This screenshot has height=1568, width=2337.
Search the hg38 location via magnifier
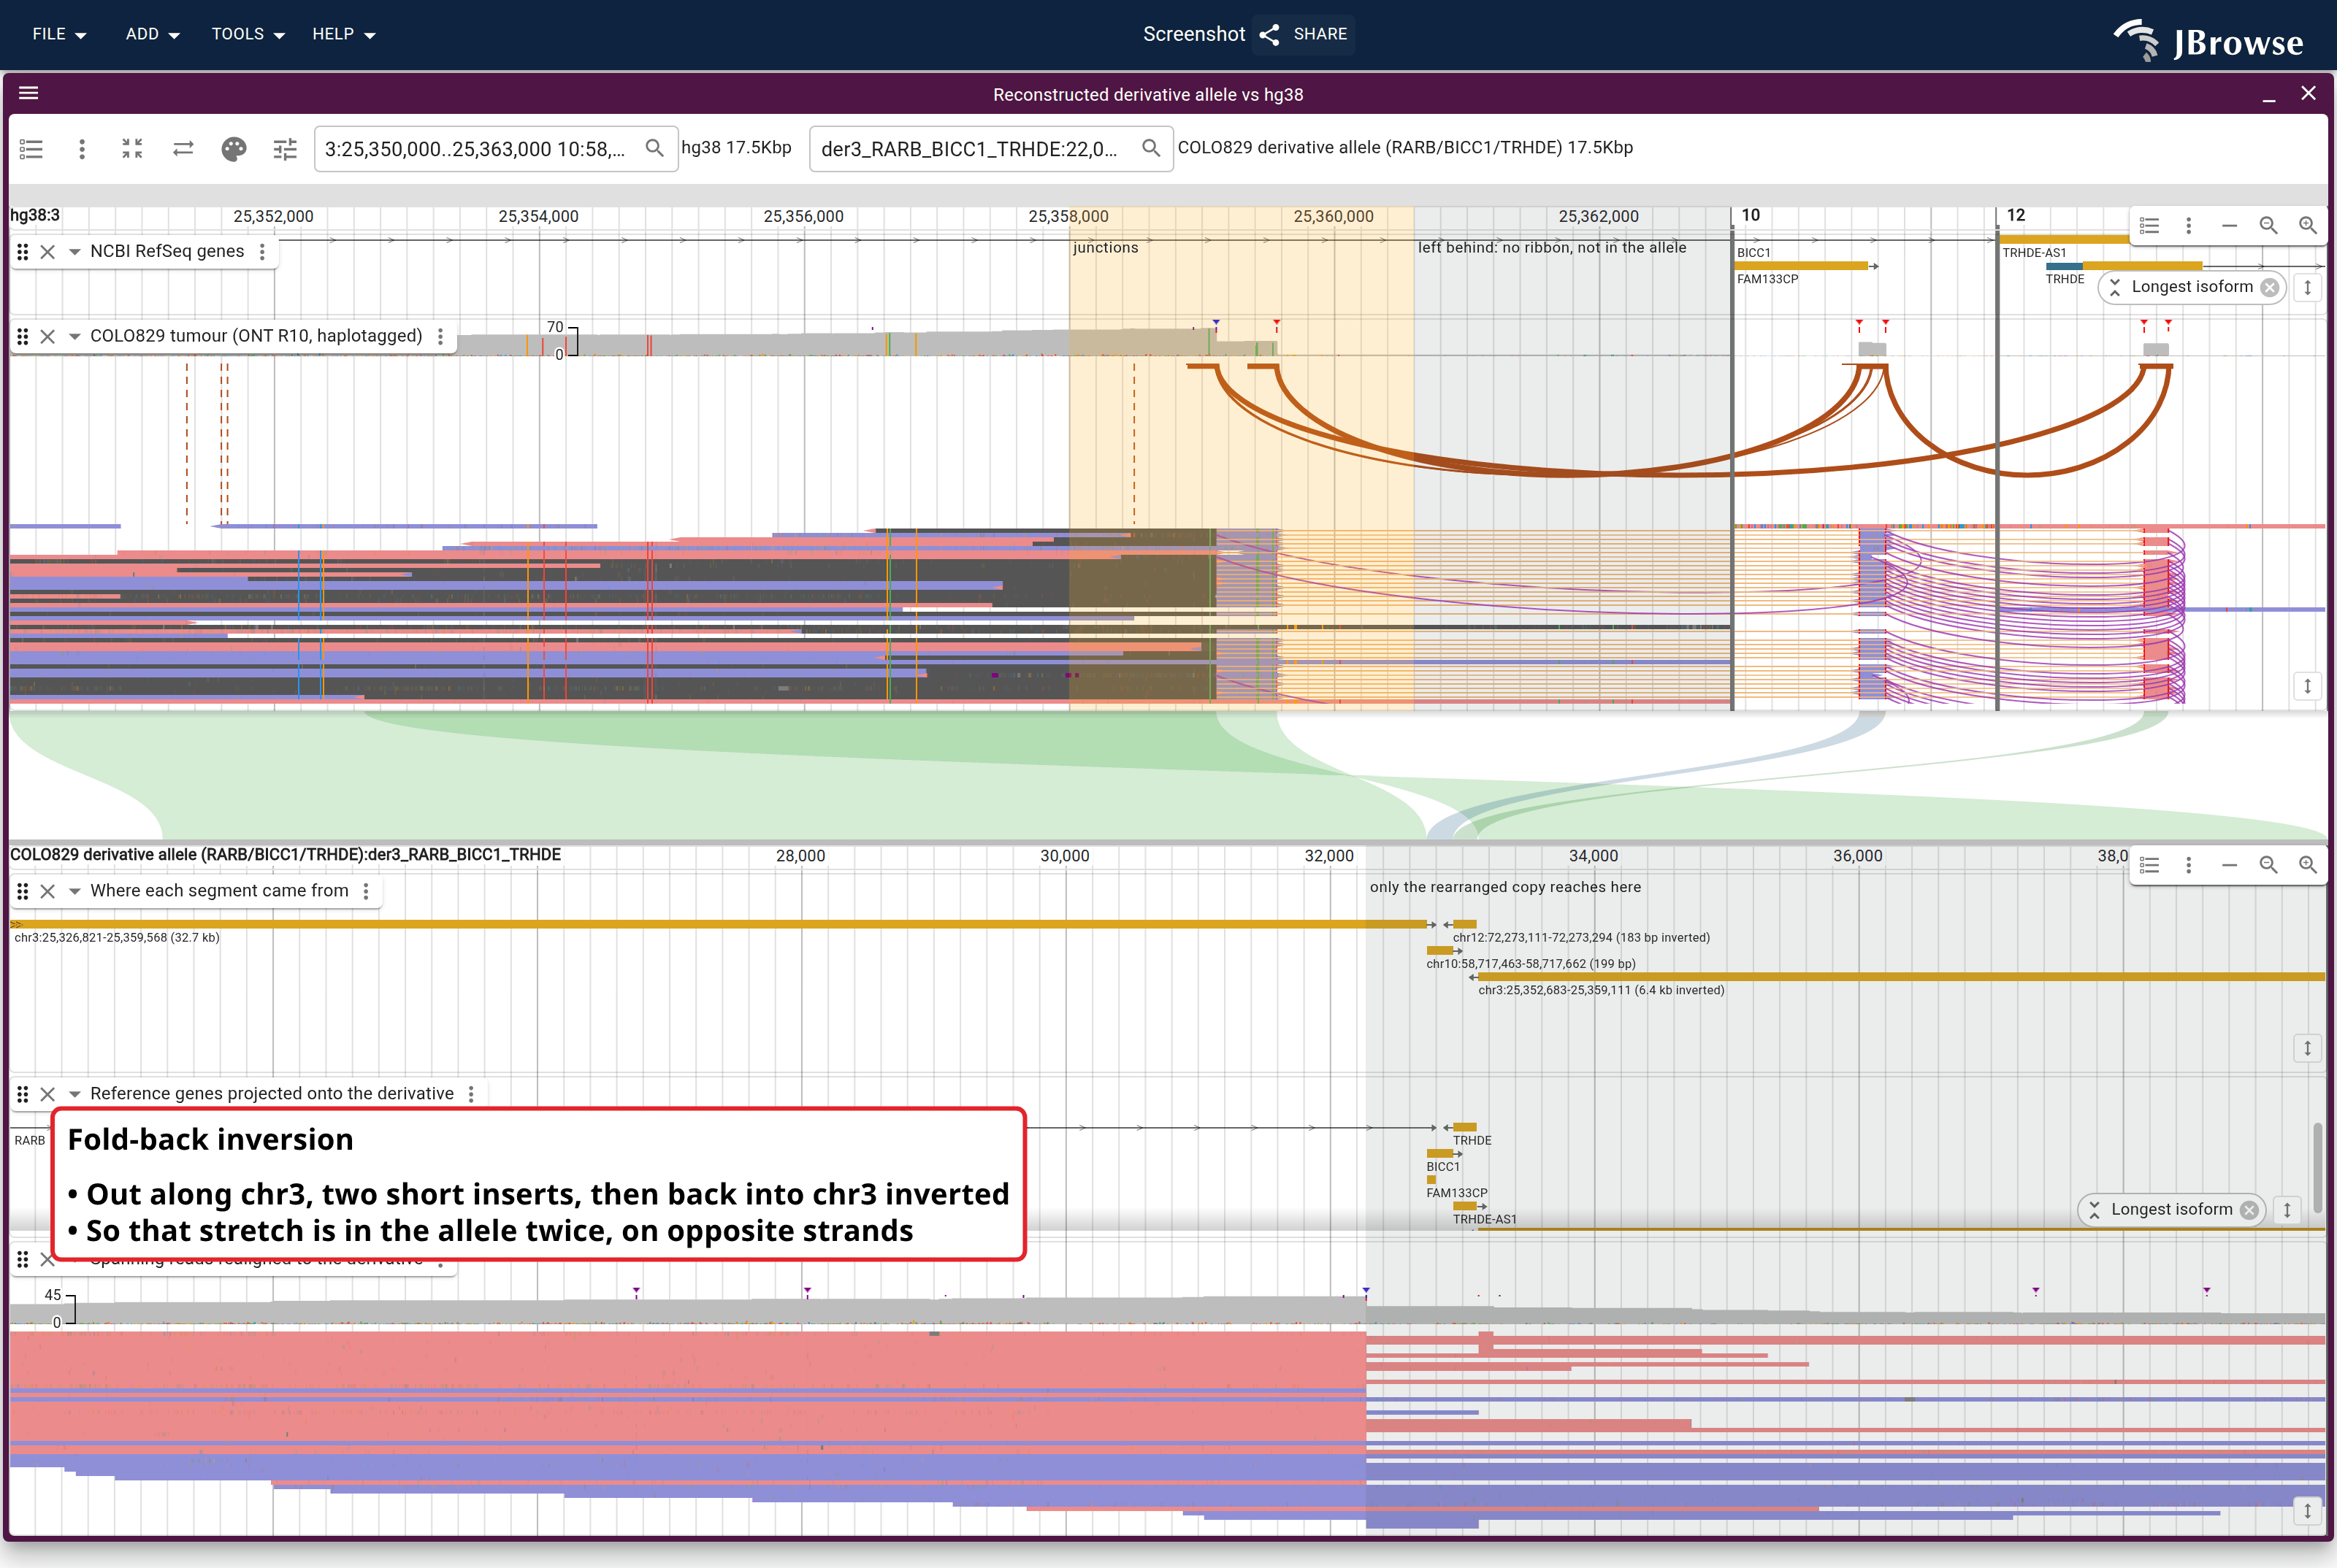tap(654, 148)
